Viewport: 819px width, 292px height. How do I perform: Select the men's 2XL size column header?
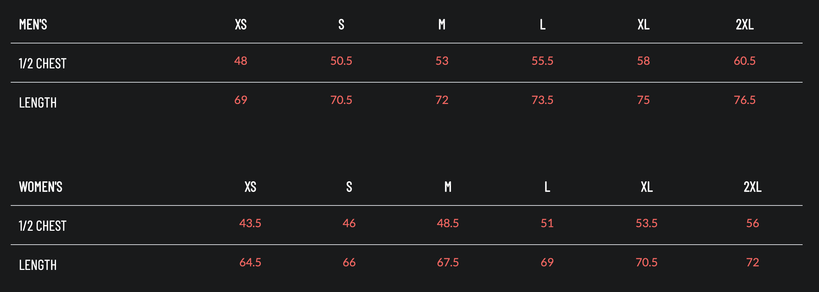pyautogui.click(x=745, y=25)
